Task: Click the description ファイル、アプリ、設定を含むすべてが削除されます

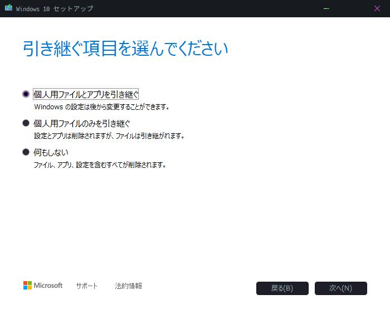Action: pos(100,165)
